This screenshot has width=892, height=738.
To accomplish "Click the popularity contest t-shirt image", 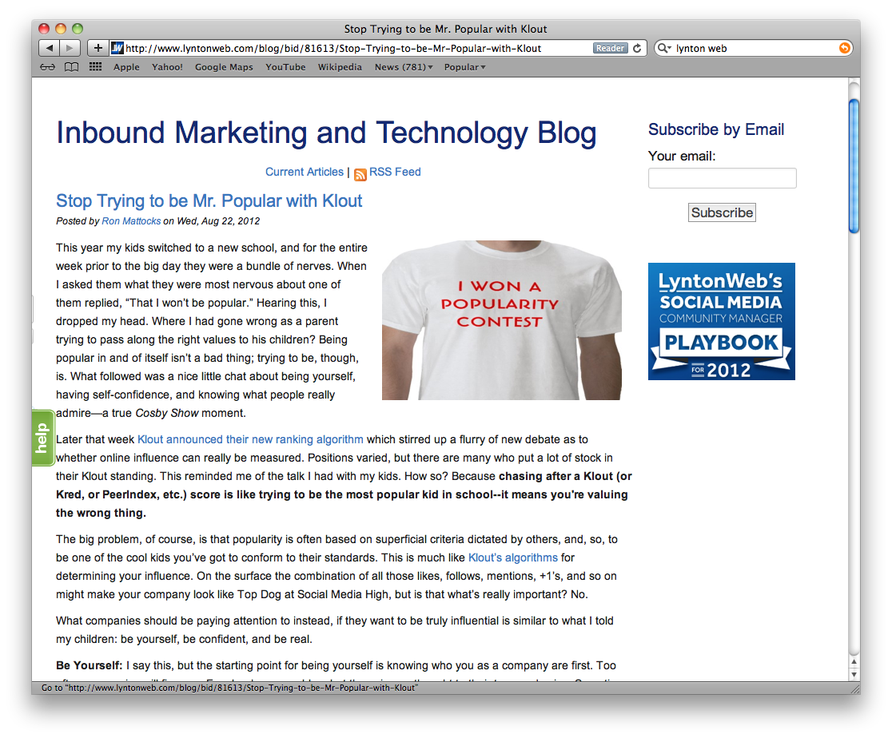I will click(502, 320).
